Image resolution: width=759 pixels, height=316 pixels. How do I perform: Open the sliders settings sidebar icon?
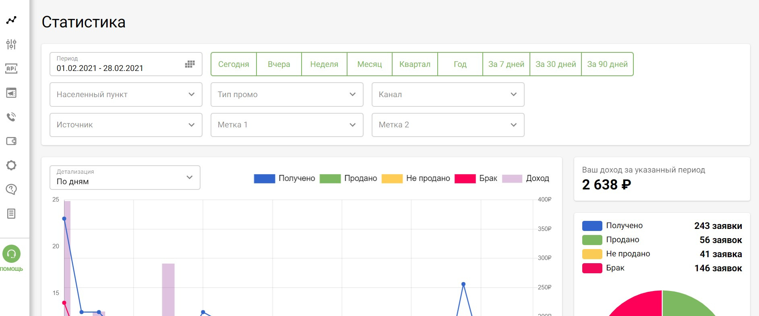(x=11, y=44)
